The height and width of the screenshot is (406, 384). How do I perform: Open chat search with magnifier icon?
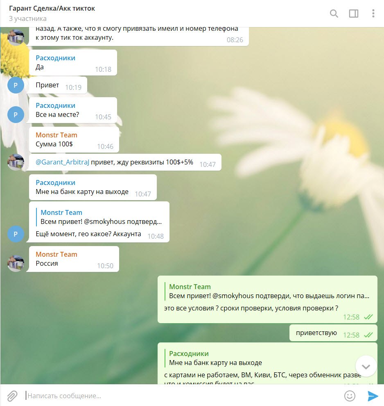point(334,14)
